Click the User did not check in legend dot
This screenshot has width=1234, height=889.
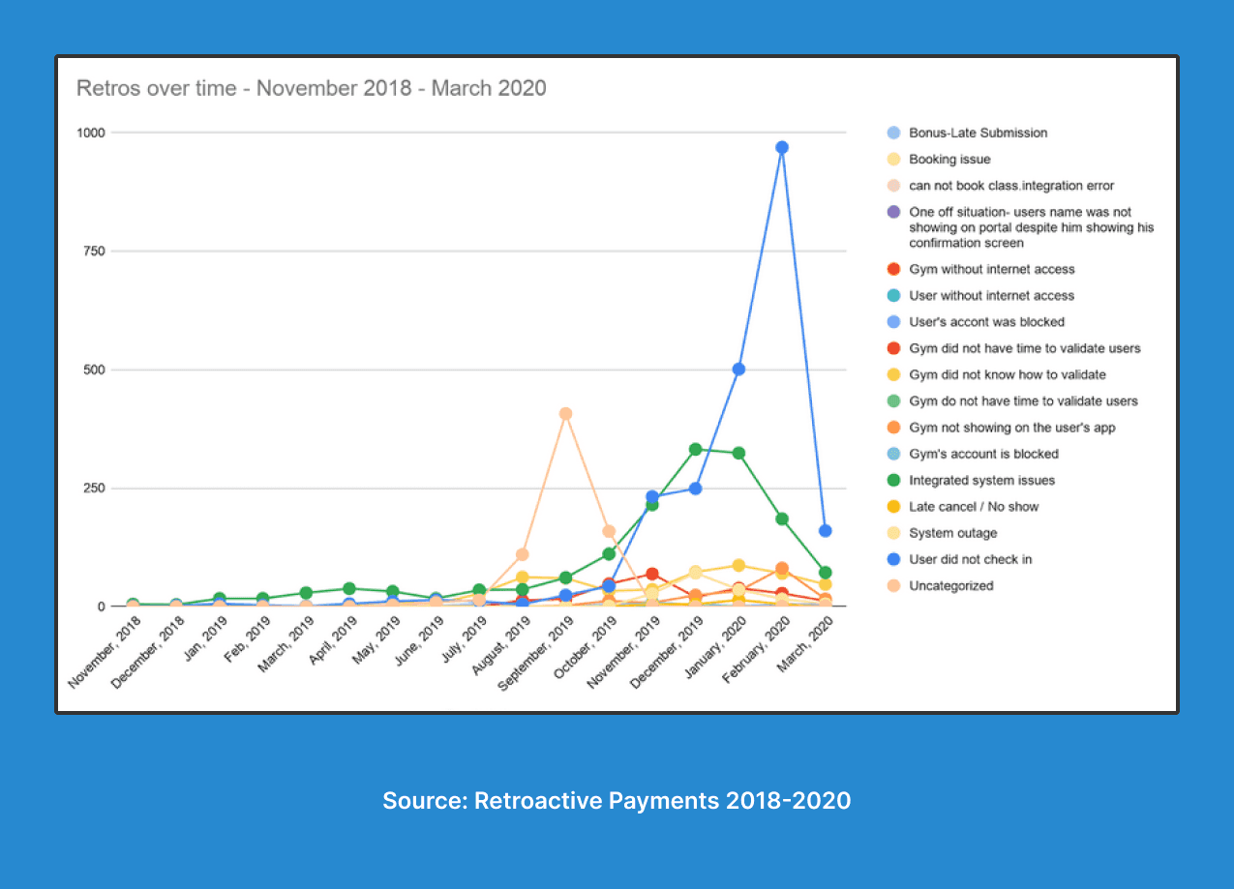893,559
